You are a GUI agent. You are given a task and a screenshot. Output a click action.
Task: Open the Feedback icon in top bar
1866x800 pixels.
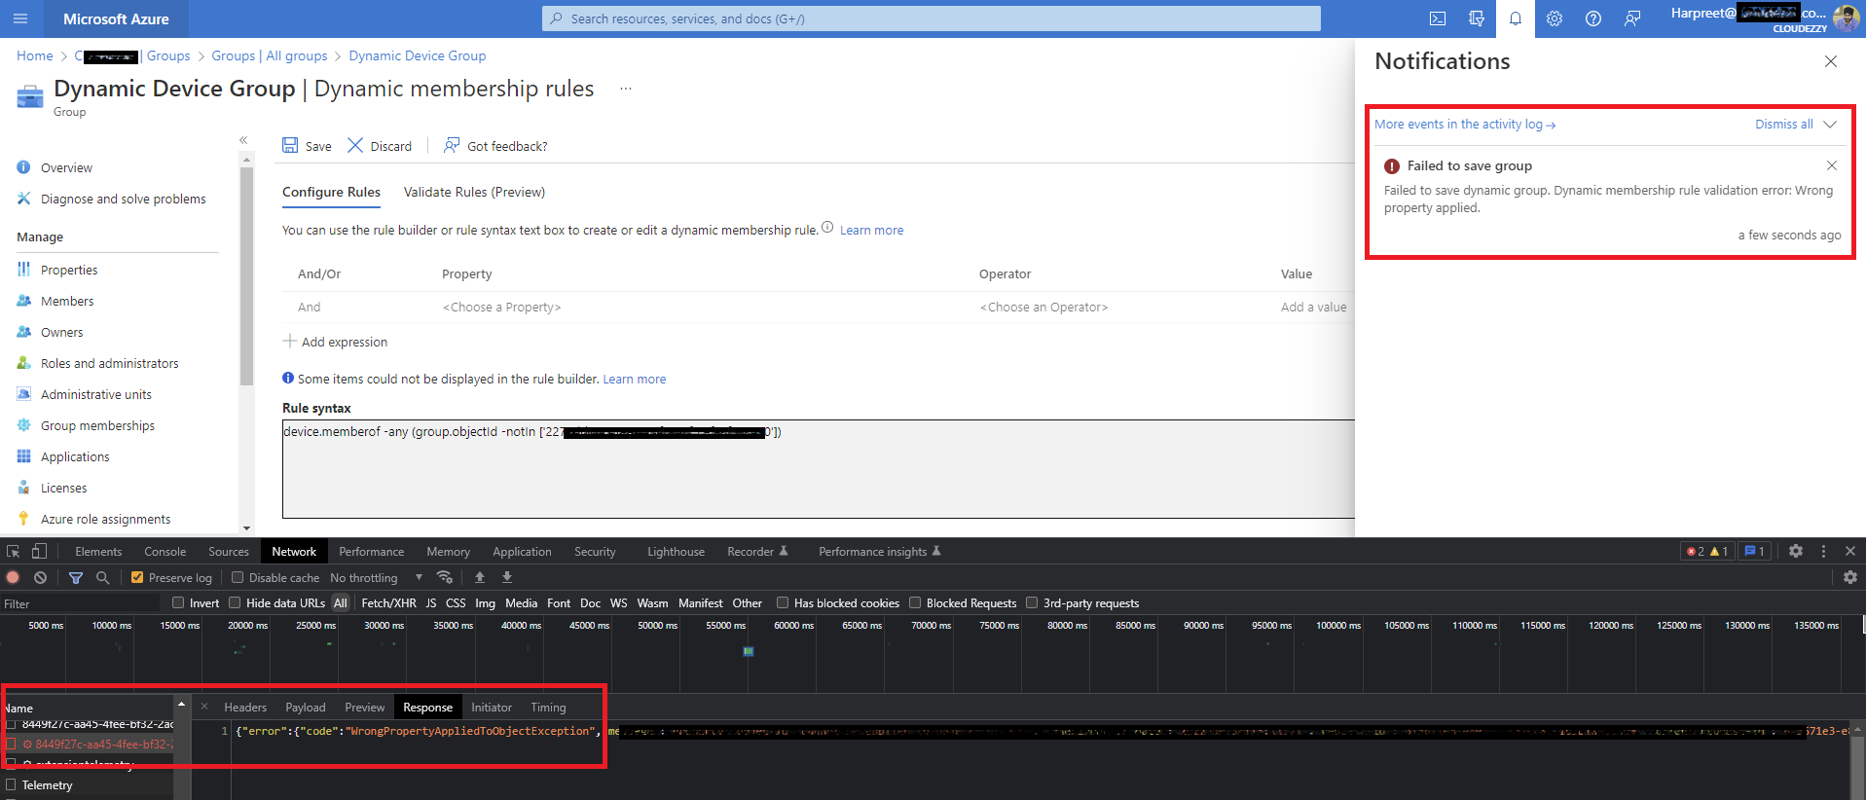pyautogui.click(x=1632, y=18)
